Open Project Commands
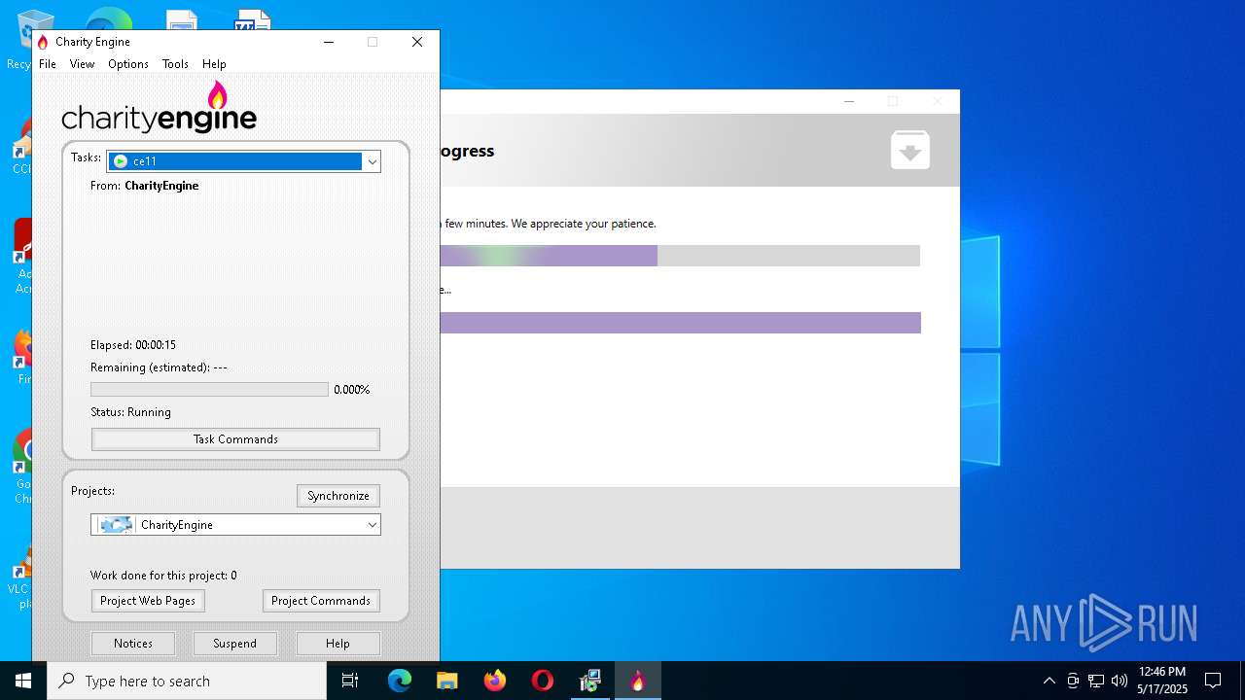This screenshot has height=700, width=1245. [321, 601]
